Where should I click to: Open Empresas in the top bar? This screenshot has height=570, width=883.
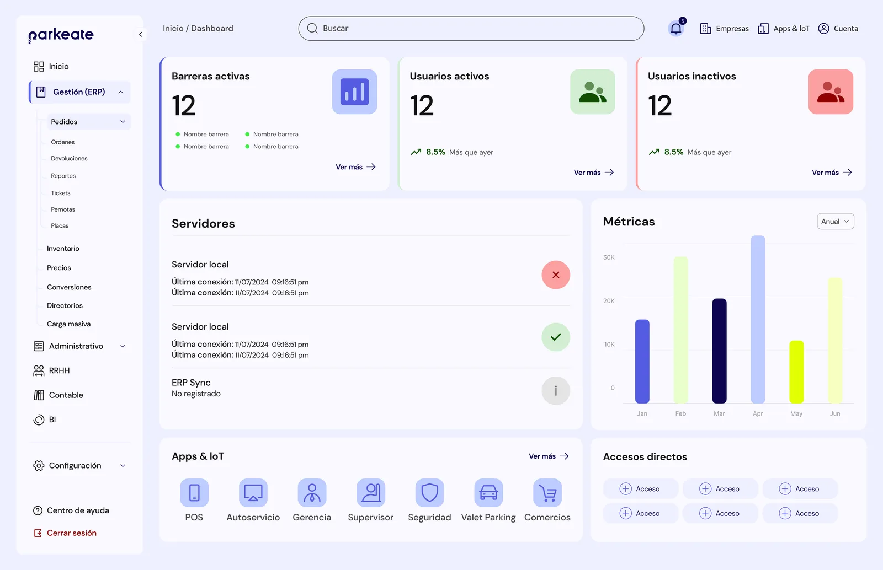pos(724,29)
